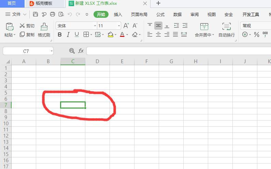Toggle Wrap Text (自动换行)

[226, 30]
